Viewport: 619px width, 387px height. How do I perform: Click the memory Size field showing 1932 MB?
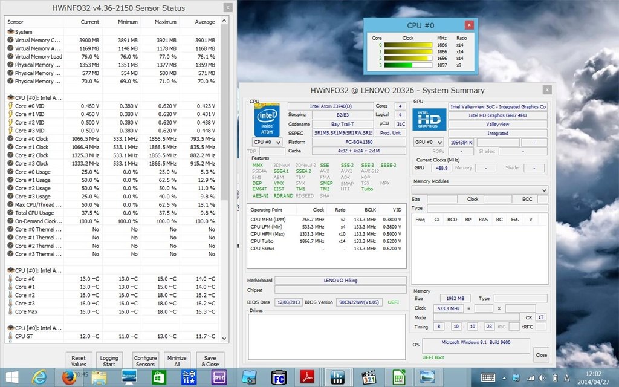point(455,298)
